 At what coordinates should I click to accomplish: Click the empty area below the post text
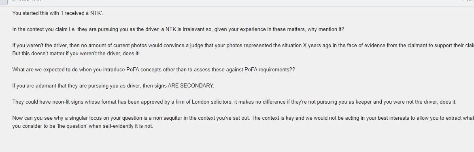(242, 142)
